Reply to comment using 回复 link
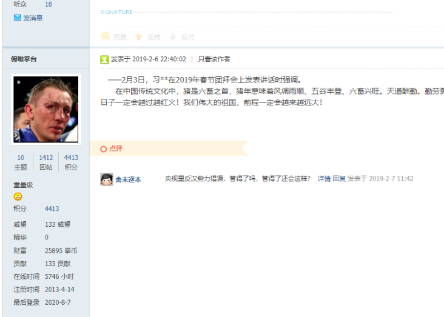Screen dimensions: 444x317 [x=339, y=179]
